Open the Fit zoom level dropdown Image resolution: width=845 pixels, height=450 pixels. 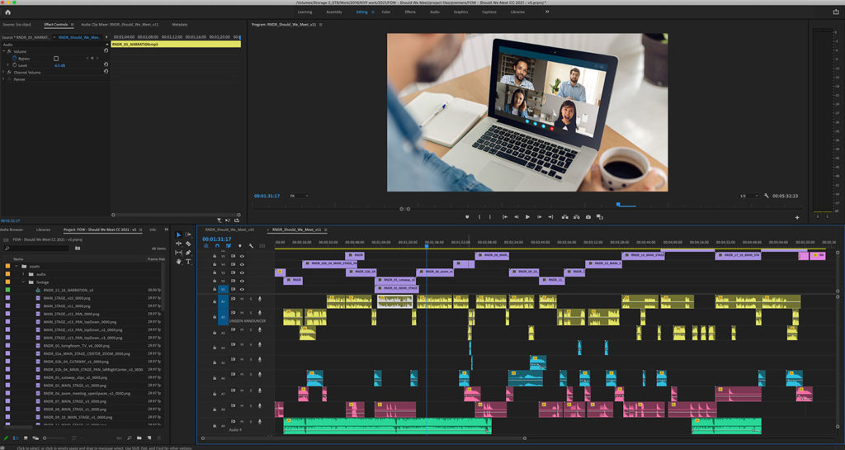tap(299, 196)
